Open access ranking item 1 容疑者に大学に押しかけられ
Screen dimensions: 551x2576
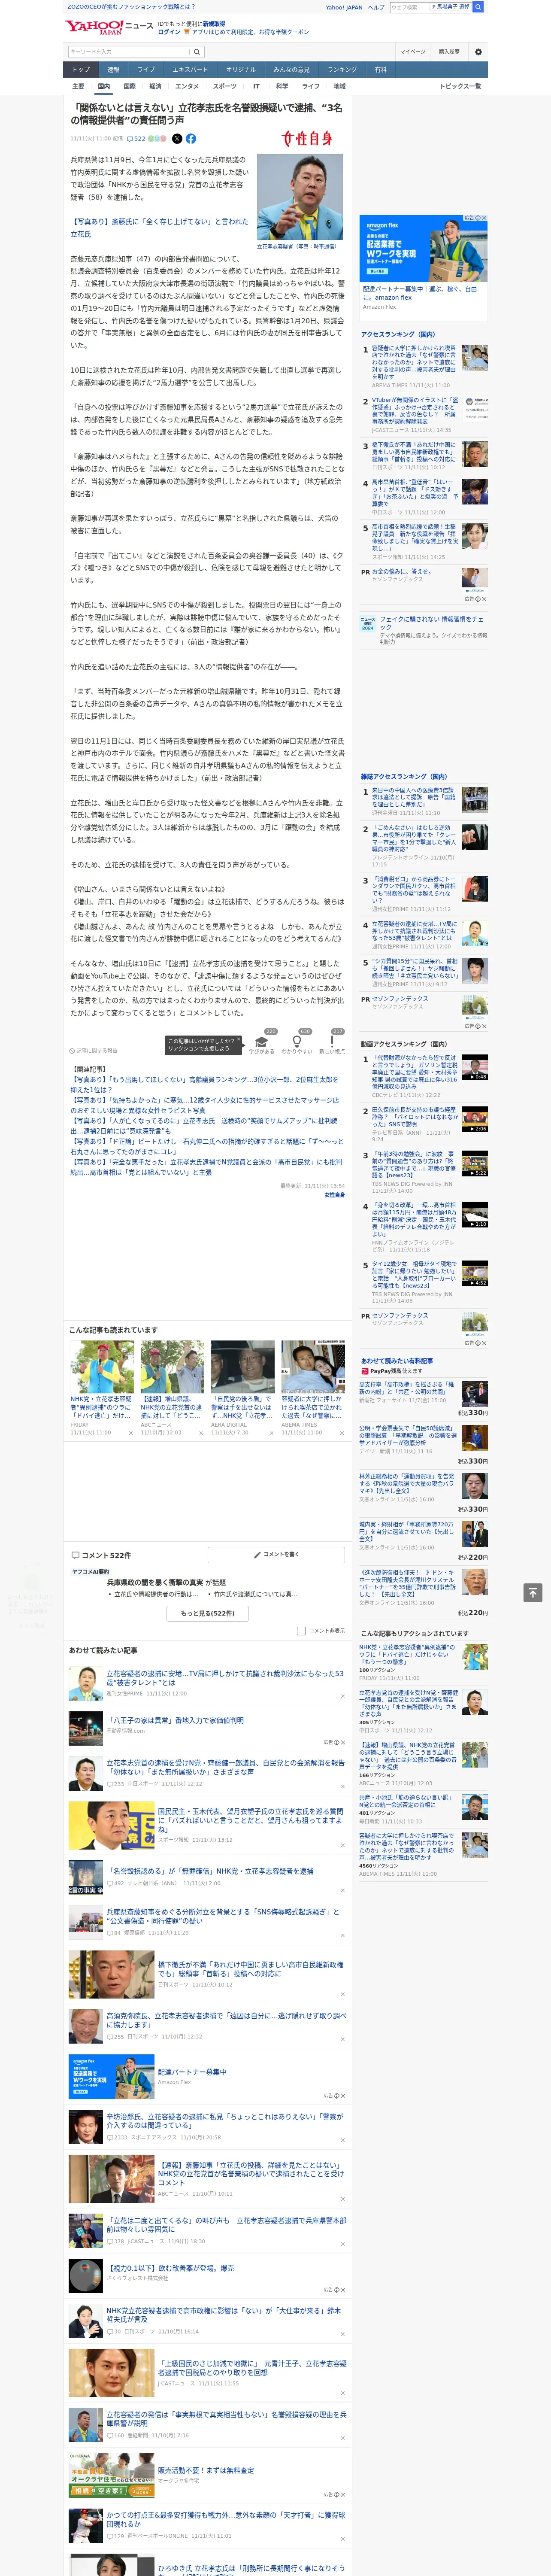click(414, 361)
